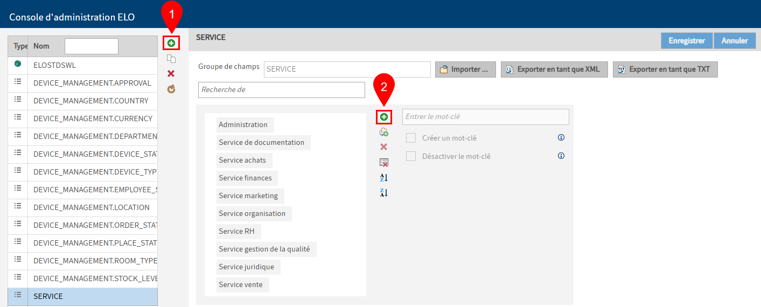Click the Enregistrer button
This screenshot has height=307, width=761.
coord(686,41)
